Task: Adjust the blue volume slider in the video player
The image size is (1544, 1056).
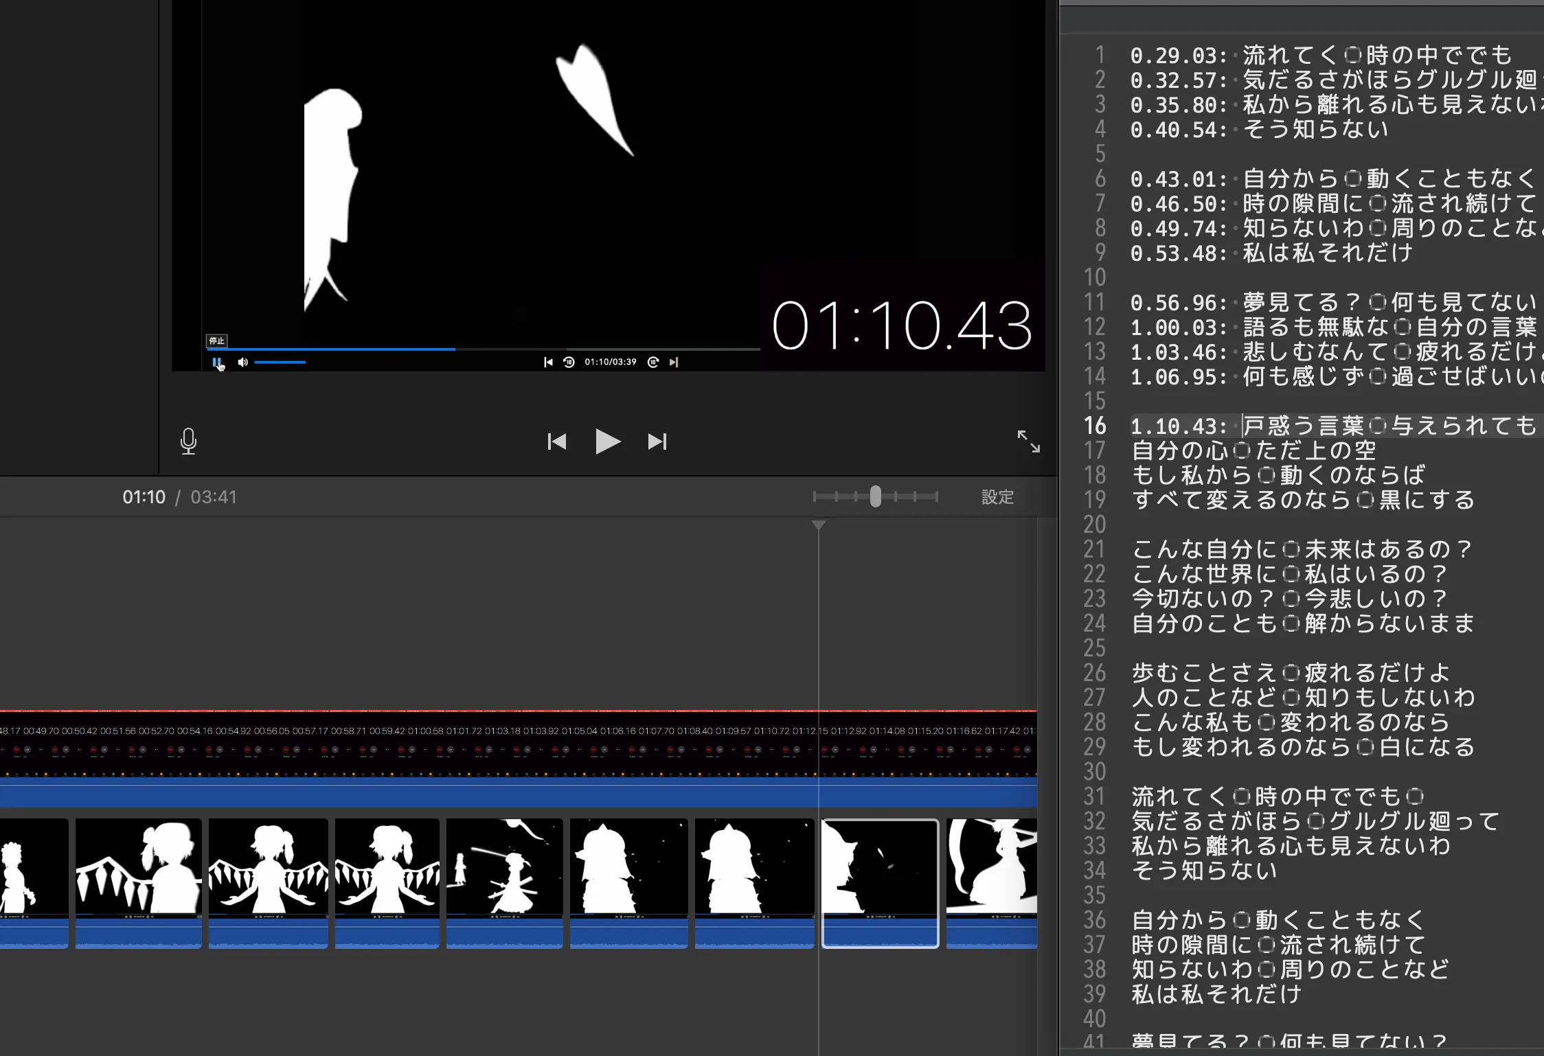Action: point(280,362)
